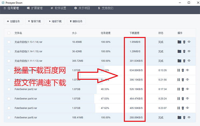Click the 继续下载 button
200x126 pixels.
[55, 21]
